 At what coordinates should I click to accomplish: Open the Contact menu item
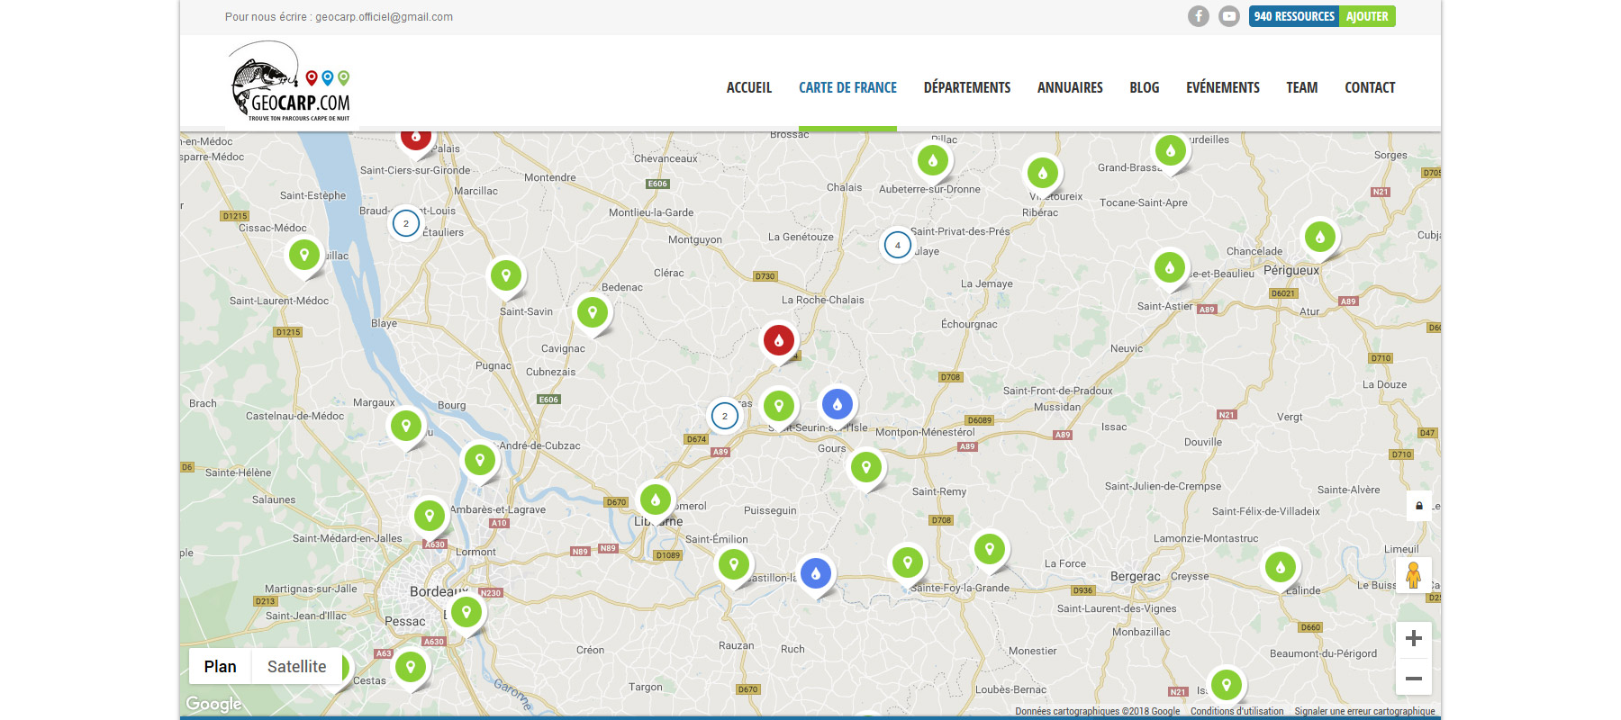coord(1370,87)
